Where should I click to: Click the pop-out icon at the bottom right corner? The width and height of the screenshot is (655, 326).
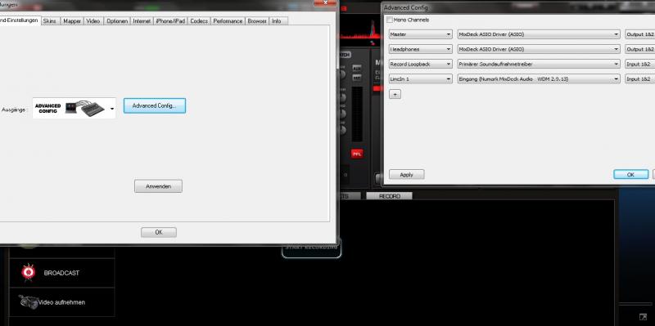pos(643,317)
